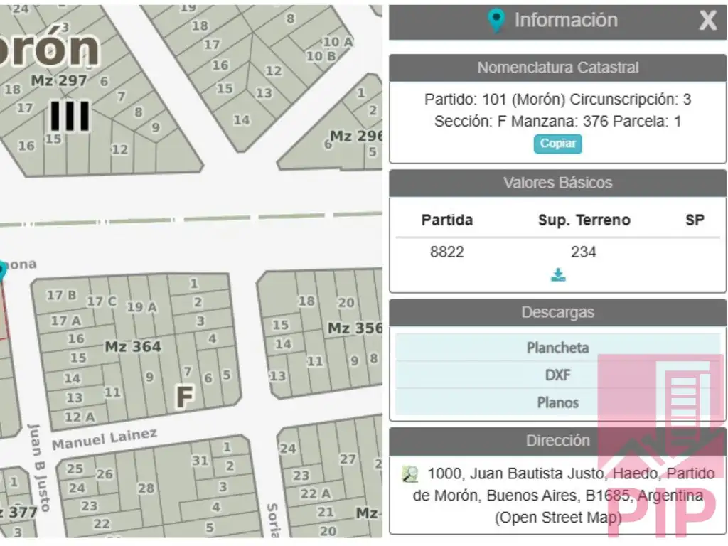Click the map search icon beside the address
728x546 pixels.
(409, 475)
